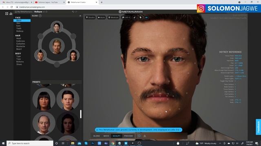Switch to Sculpt mode
Viewport: 261px width, 146px height.
click(x=117, y=136)
